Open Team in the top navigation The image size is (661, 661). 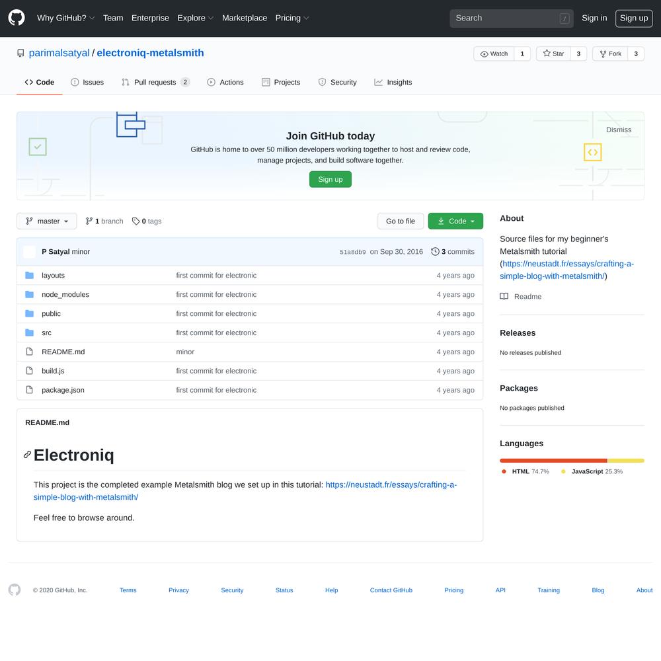(113, 18)
